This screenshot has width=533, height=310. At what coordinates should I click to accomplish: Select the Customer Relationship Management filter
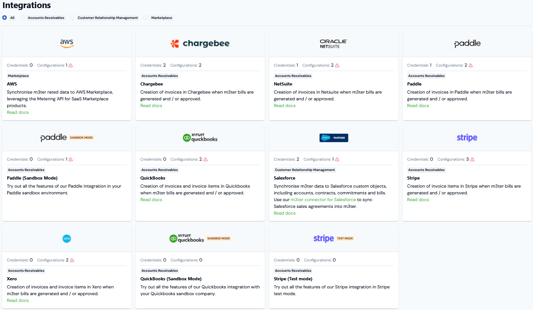pyautogui.click(x=72, y=18)
